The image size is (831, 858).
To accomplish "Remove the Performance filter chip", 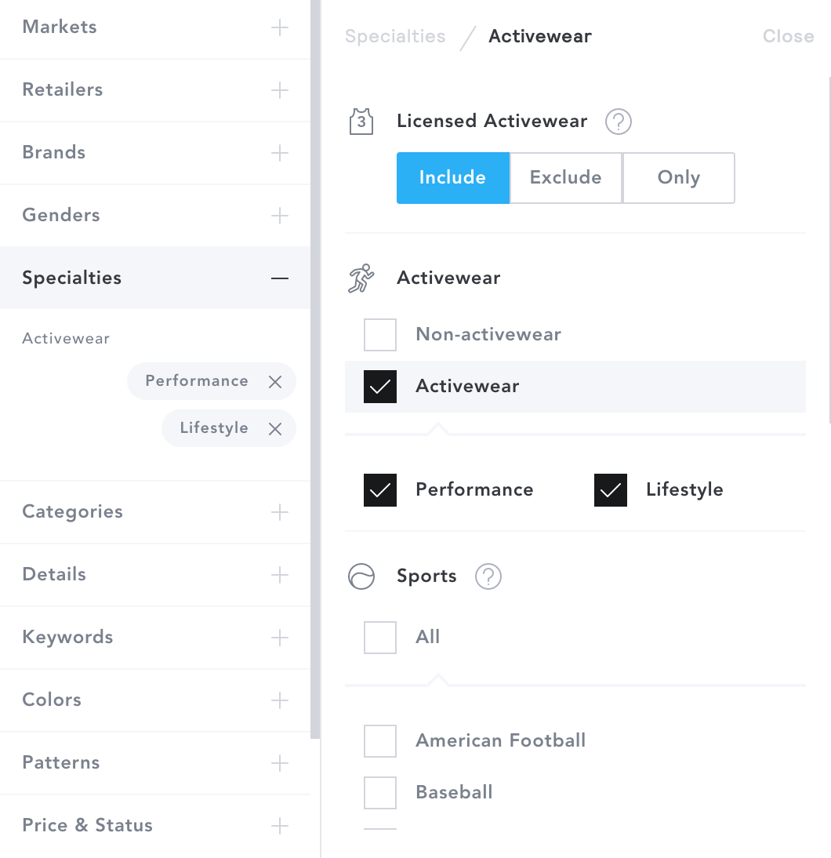I will click(275, 381).
